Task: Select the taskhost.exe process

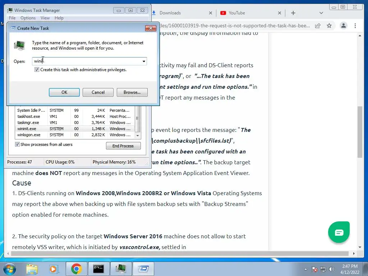Action: [x=75, y=116]
